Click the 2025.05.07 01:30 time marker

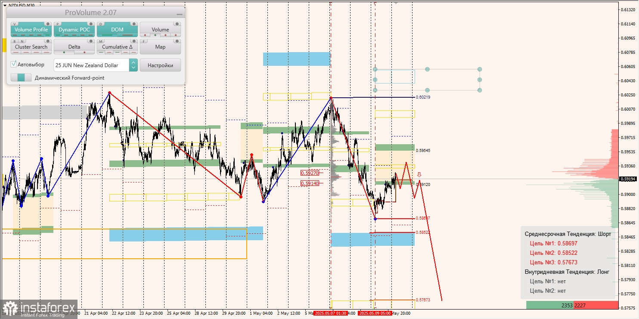point(330,313)
